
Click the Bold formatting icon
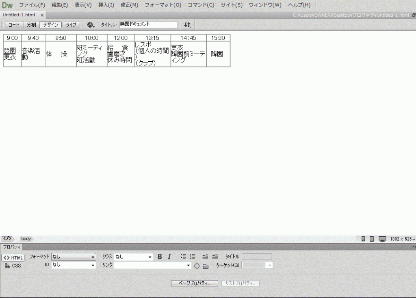click(160, 257)
